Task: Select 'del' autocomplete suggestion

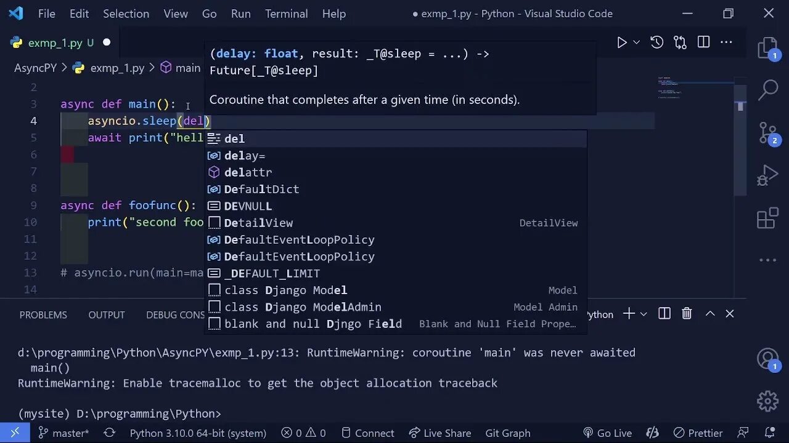Action: tap(396, 139)
